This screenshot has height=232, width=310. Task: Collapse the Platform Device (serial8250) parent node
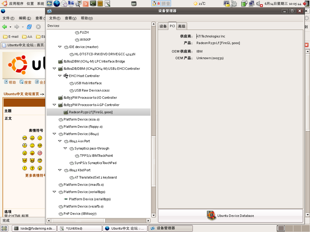tap(54, 192)
